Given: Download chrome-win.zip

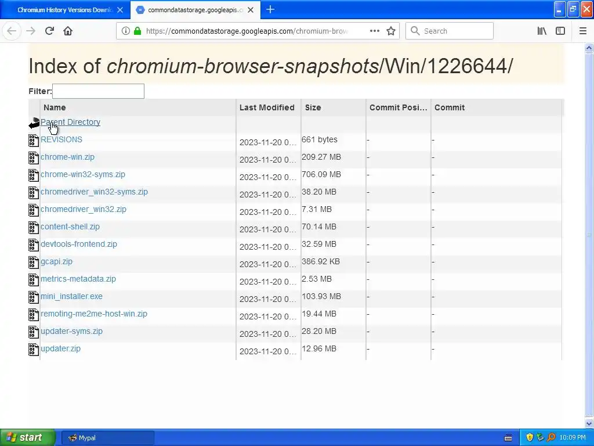Looking at the screenshot, I should click(67, 157).
